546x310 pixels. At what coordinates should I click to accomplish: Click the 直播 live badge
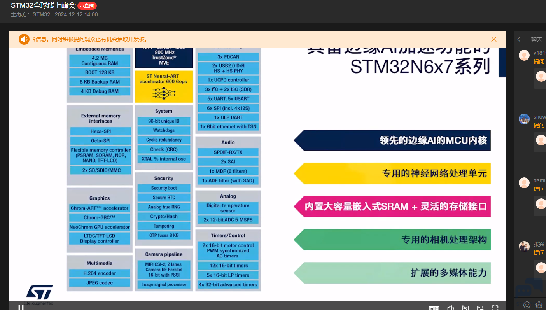click(87, 5)
